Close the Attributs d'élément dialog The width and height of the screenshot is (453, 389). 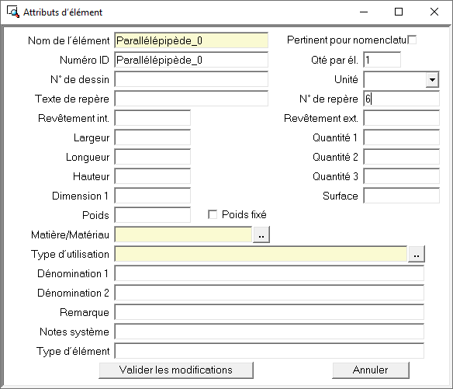434,12
